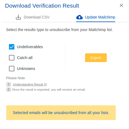Viewport: 129px width, 129px height.
Task: Enable the Catch-all checkbox
Action: click(x=12, y=58)
